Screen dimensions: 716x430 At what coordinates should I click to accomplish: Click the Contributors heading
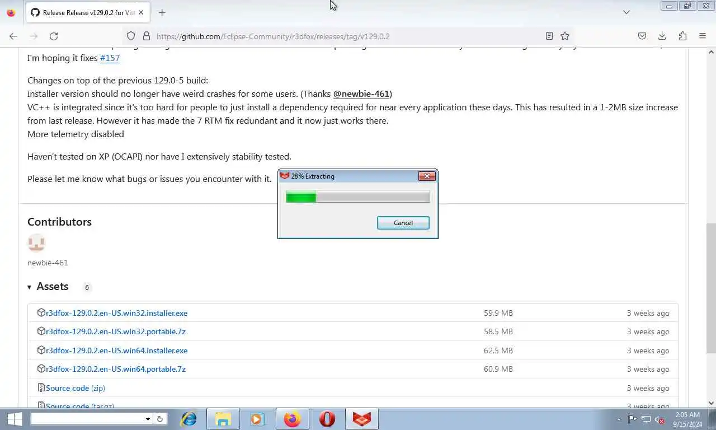59,222
